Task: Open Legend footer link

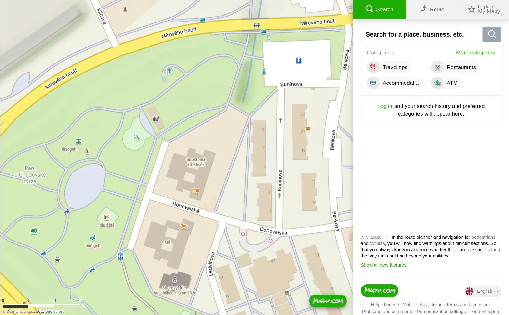Action: 391,305
